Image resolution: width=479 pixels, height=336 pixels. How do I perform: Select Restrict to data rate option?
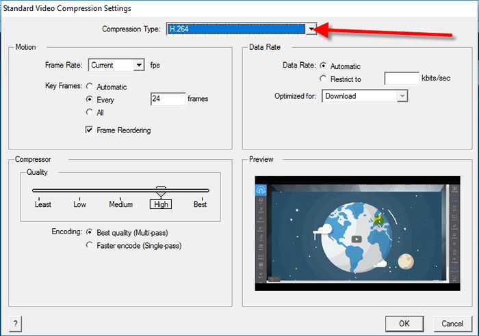point(323,79)
